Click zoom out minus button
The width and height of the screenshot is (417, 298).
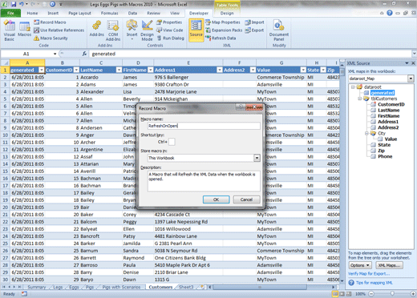[371, 294]
